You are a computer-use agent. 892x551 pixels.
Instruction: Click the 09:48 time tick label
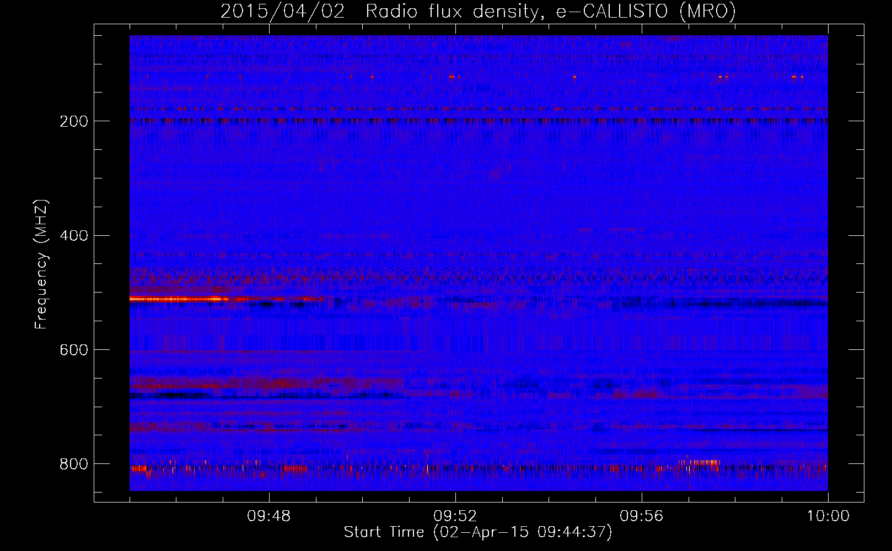[269, 516]
